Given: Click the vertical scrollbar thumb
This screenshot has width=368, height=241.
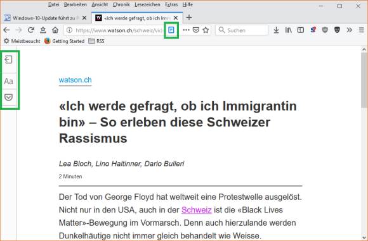Looking at the screenshot, I should (x=364, y=80).
